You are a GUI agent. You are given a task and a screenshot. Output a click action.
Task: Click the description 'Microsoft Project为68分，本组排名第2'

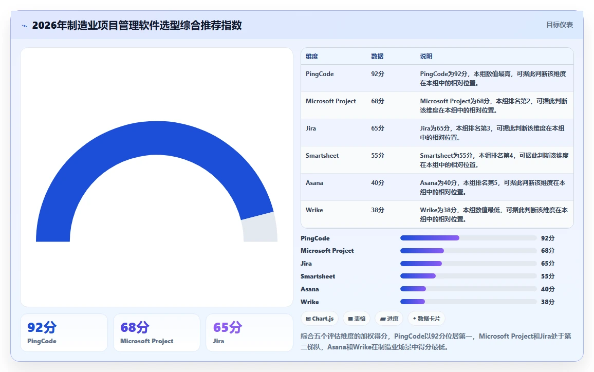point(494,106)
